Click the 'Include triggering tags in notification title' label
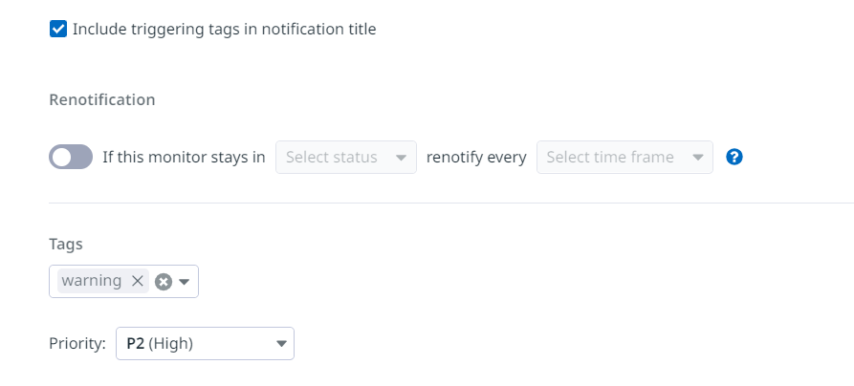This screenshot has height=386, width=854. 224,29
